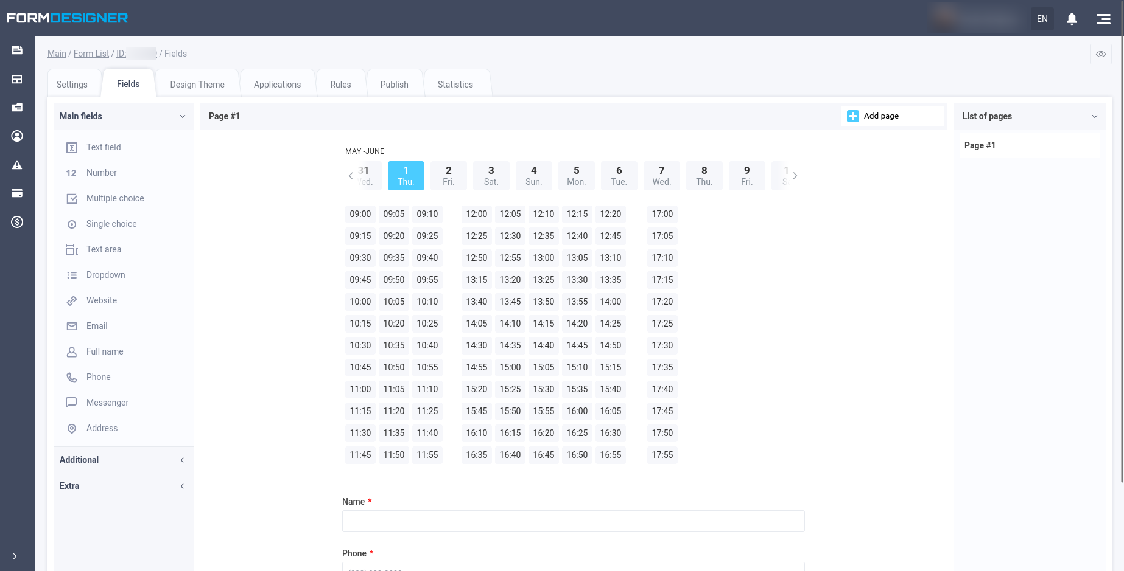The width and height of the screenshot is (1124, 571).
Task: Select date 2 Fri. in calendar
Action: [x=449, y=176]
